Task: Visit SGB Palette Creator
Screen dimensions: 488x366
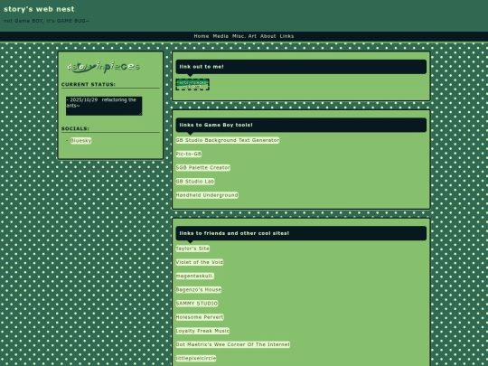Action: click(x=203, y=168)
